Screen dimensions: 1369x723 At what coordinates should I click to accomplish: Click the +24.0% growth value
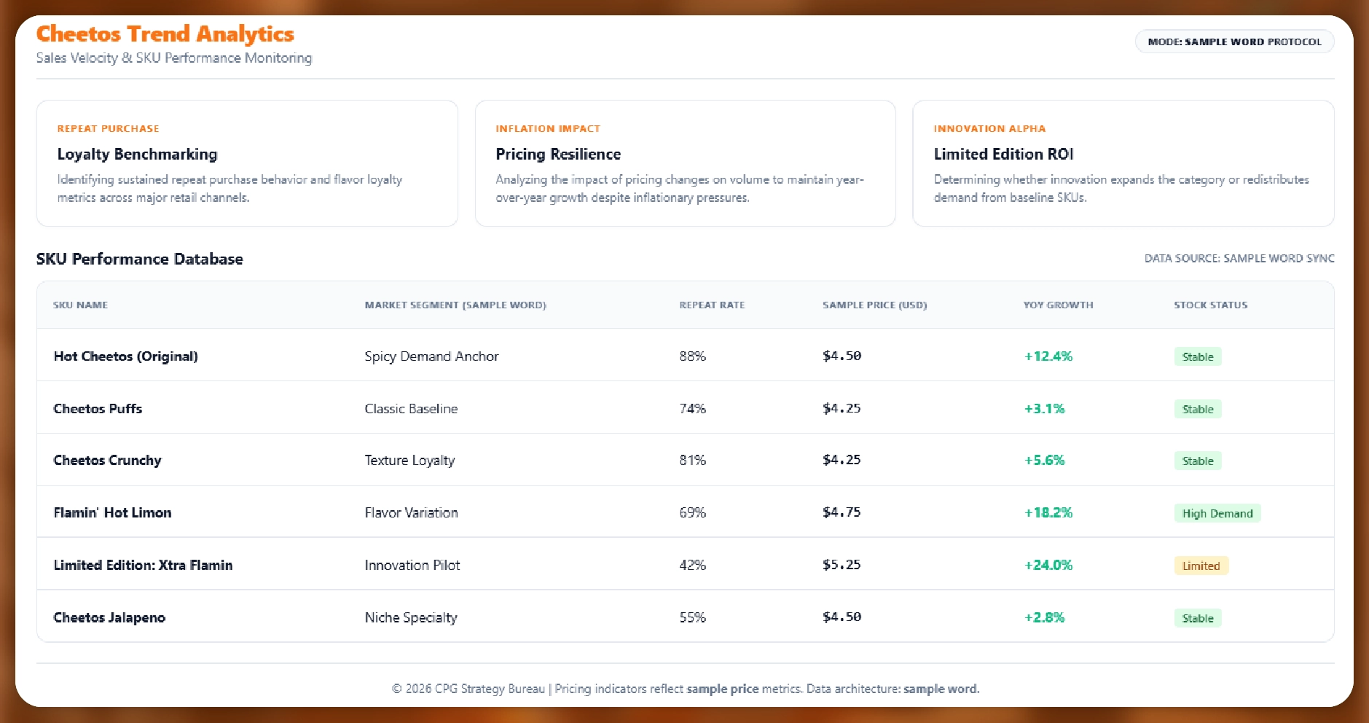1048,566
